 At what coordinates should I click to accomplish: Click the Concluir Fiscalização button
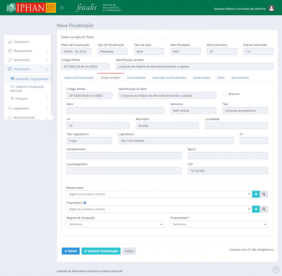point(101,251)
